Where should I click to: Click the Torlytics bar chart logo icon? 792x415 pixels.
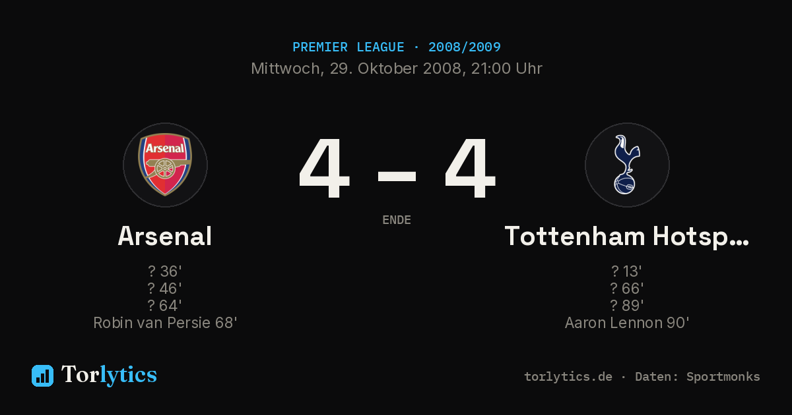[x=42, y=375]
